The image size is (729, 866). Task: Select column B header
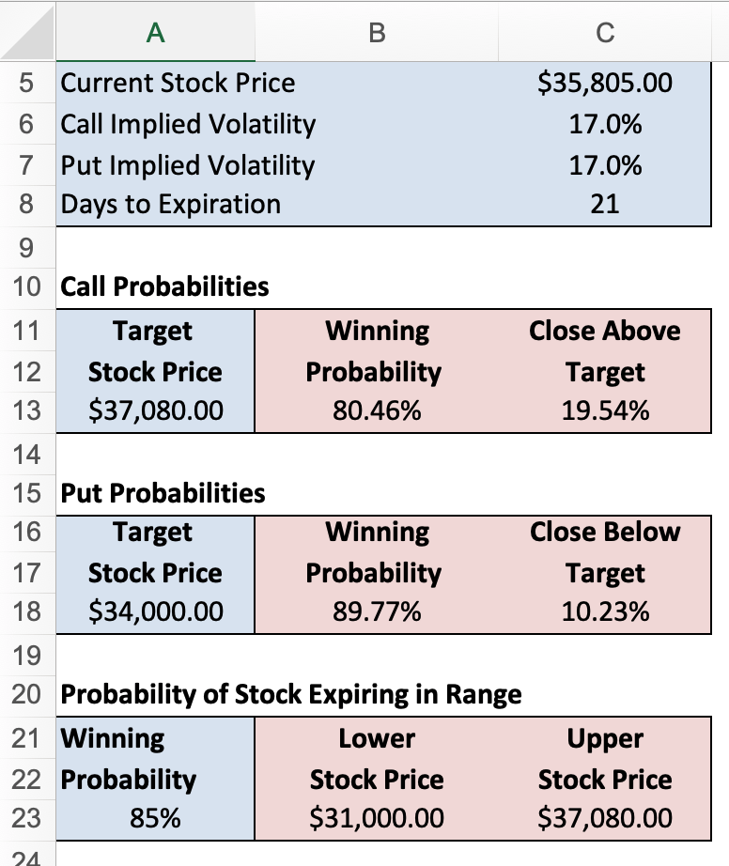point(377,33)
